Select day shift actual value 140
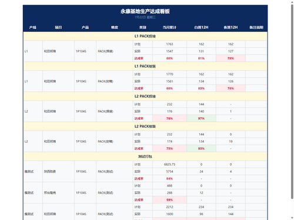Viewport: 294px width, 220px height. click(201, 111)
